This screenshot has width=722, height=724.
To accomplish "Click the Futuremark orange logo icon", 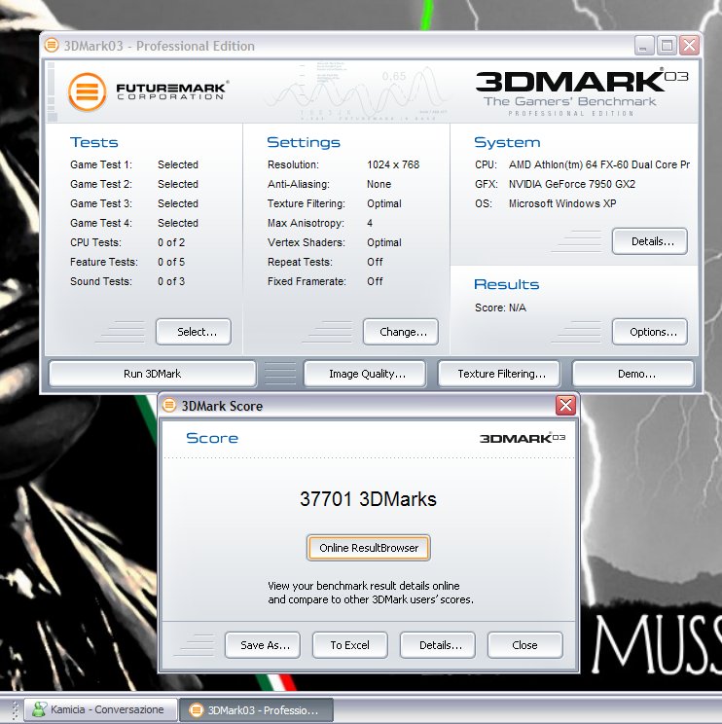I will (x=87, y=91).
